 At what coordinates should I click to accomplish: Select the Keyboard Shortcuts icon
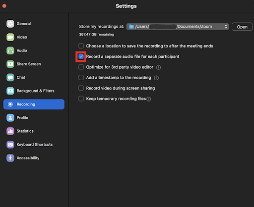coord(10,145)
